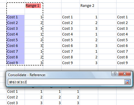Screen dimensions: 134x105
Task: Select Cost 1 in the rightmost label column
Action: (122, 17)
